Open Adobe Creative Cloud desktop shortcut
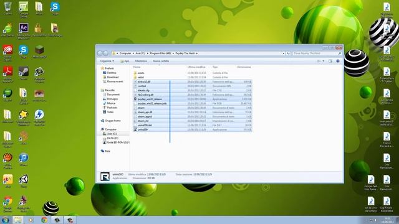Viewport: 399px width, 224px height. click(7, 52)
